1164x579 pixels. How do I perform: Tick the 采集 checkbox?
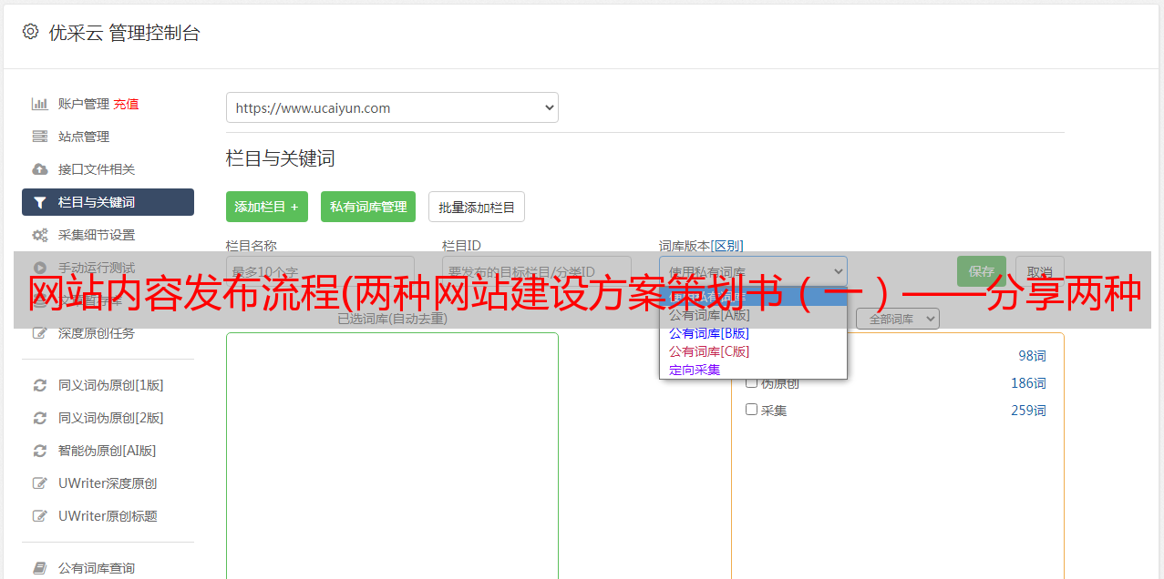(752, 410)
